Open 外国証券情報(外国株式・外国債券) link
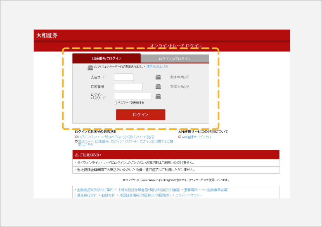The image size is (322, 227). [145, 195]
